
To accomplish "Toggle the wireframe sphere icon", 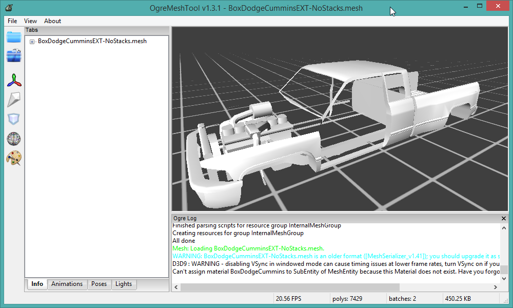I will click(14, 139).
